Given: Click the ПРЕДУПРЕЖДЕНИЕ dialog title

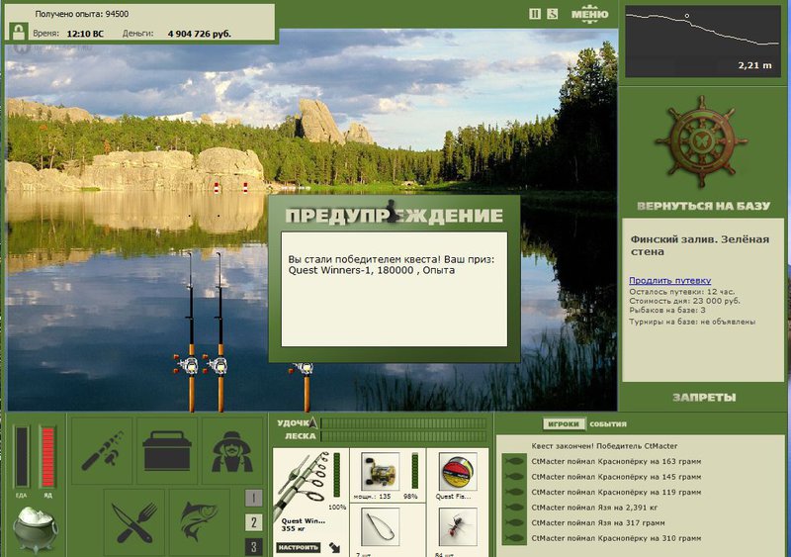Looking at the screenshot, I should point(394,216).
